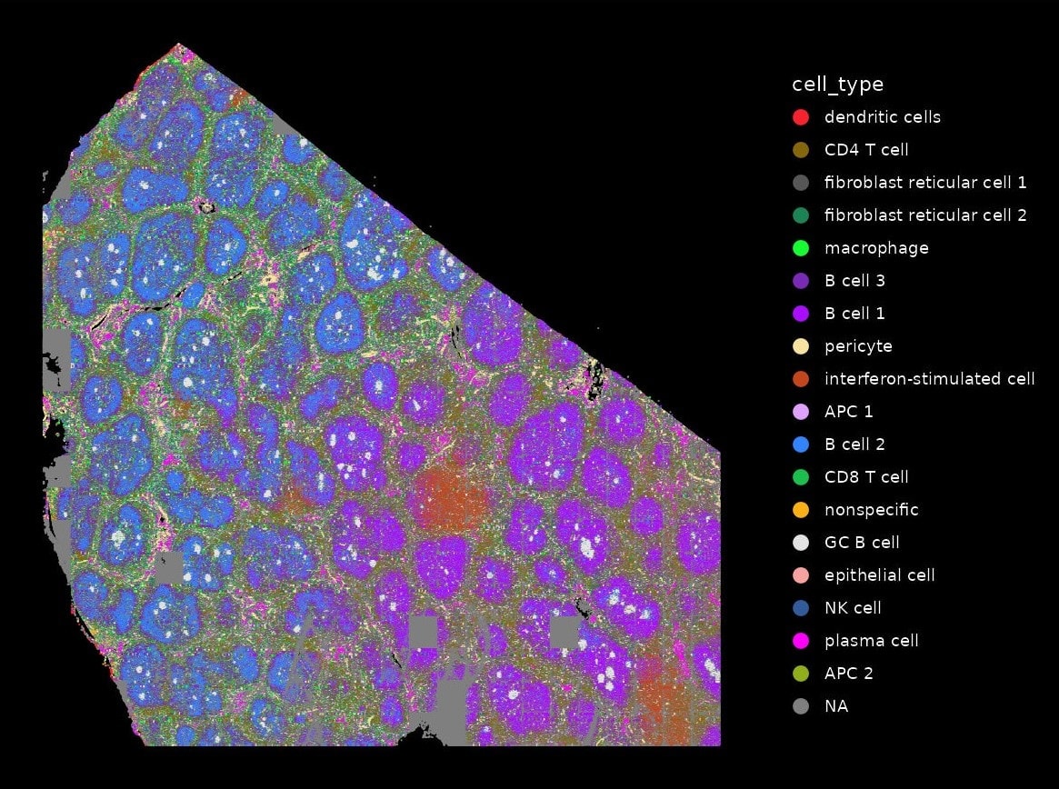1059x789 pixels.
Task: Select the "APC 2" legend label
Action: pos(848,674)
